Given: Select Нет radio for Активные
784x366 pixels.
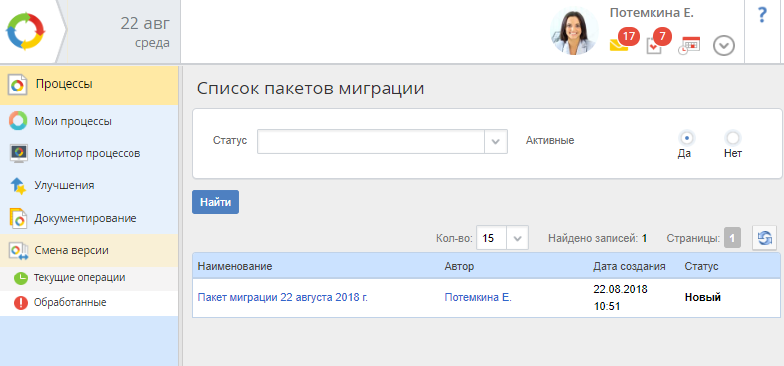Looking at the screenshot, I should (732, 138).
